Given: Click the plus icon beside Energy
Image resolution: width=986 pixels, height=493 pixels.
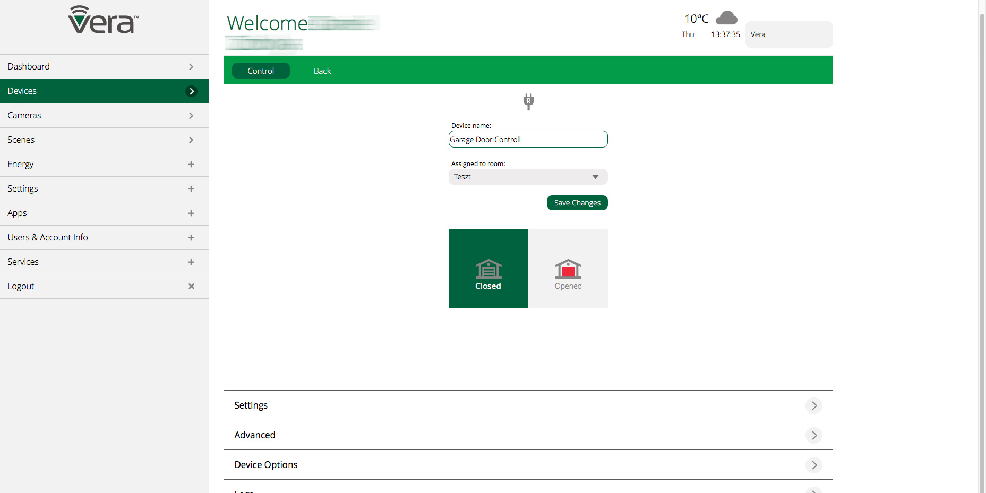Looking at the screenshot, I should 191,165.
